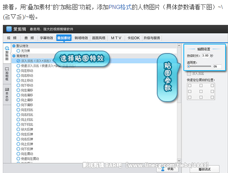Select the 向上扫出 effect
Image resolution: width=228 pixels, height=173 pixels.
pos(18,120)
